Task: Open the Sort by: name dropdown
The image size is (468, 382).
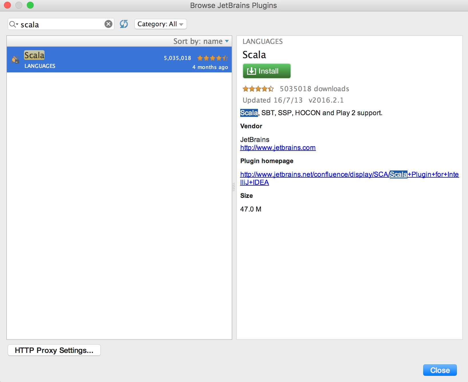Action: (201, 41)
